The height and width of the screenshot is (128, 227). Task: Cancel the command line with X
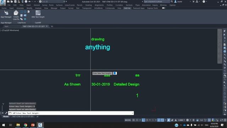click(2, 113)
